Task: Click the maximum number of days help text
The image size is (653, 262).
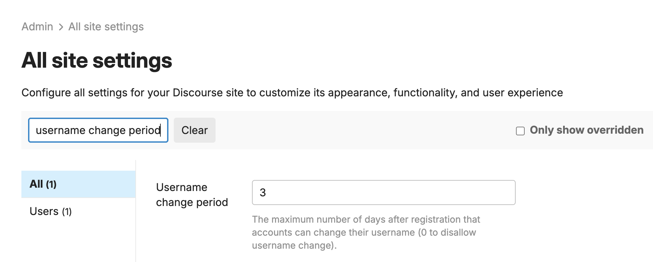Action: (366, 219)
